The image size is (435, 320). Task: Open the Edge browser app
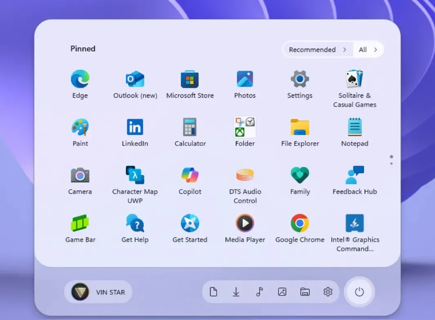tap(80, 79)
